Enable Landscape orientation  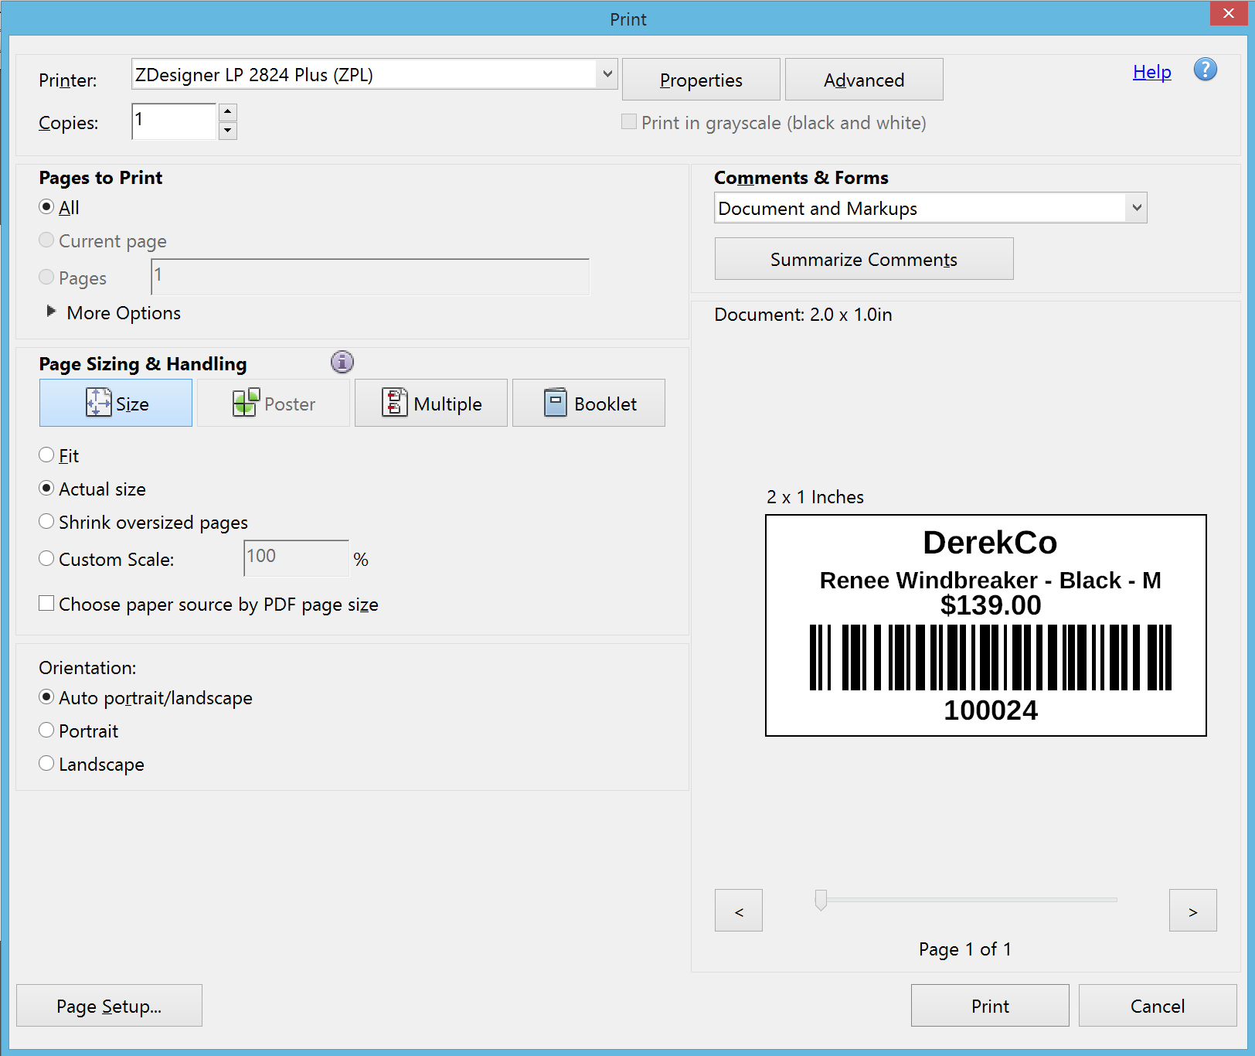46,763
